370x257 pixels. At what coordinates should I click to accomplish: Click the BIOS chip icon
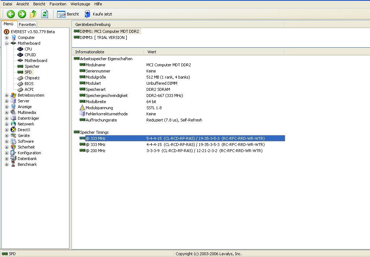(x=20, y=84)
